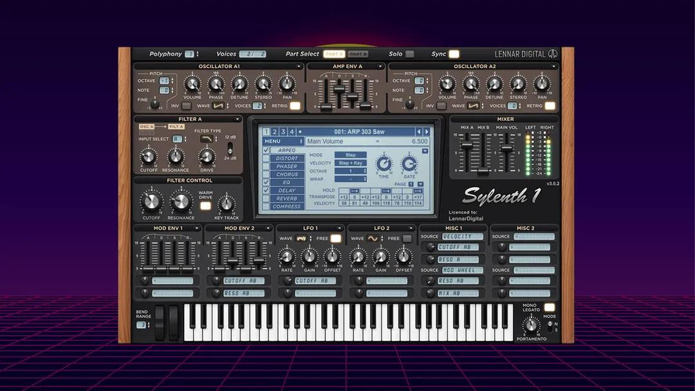The height and width of the screenshot is (391, 695).
Task: Disable the Warm Drive button
Action: (x=205, y=205)
